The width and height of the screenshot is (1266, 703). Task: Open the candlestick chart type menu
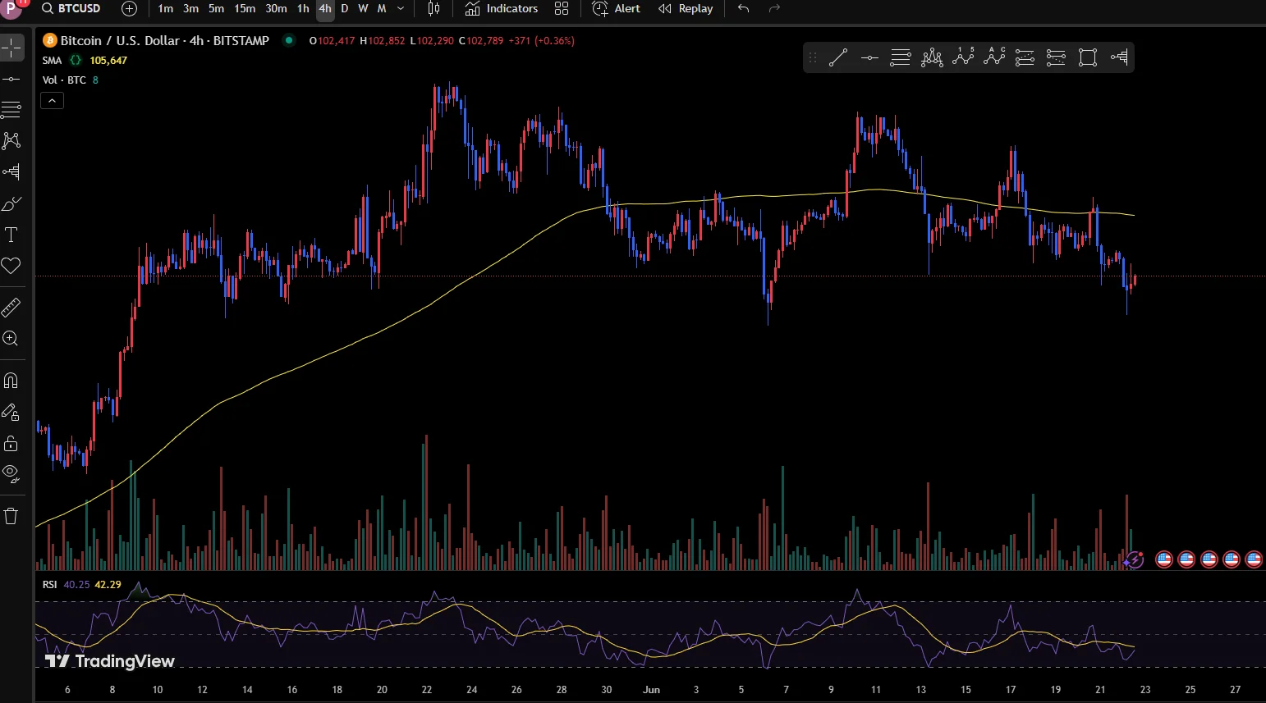pos(433,9)
